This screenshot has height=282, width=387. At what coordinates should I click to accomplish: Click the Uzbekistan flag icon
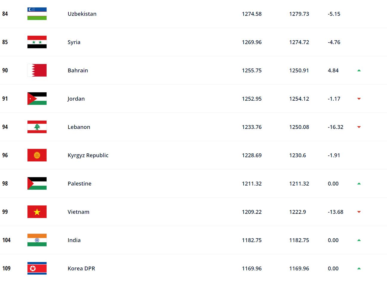click(x=37, y=14)
